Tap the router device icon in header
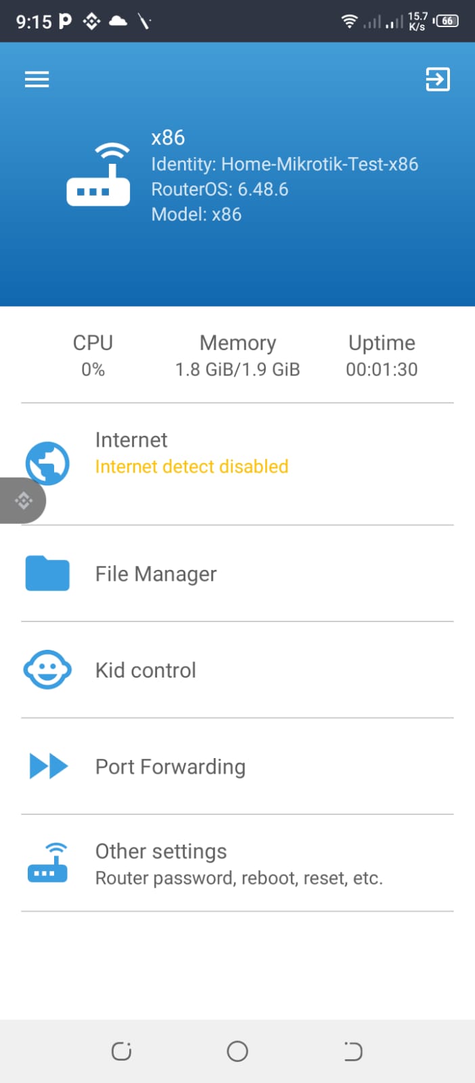Screen dimensions: 475x1083 [x=98, y=175]
